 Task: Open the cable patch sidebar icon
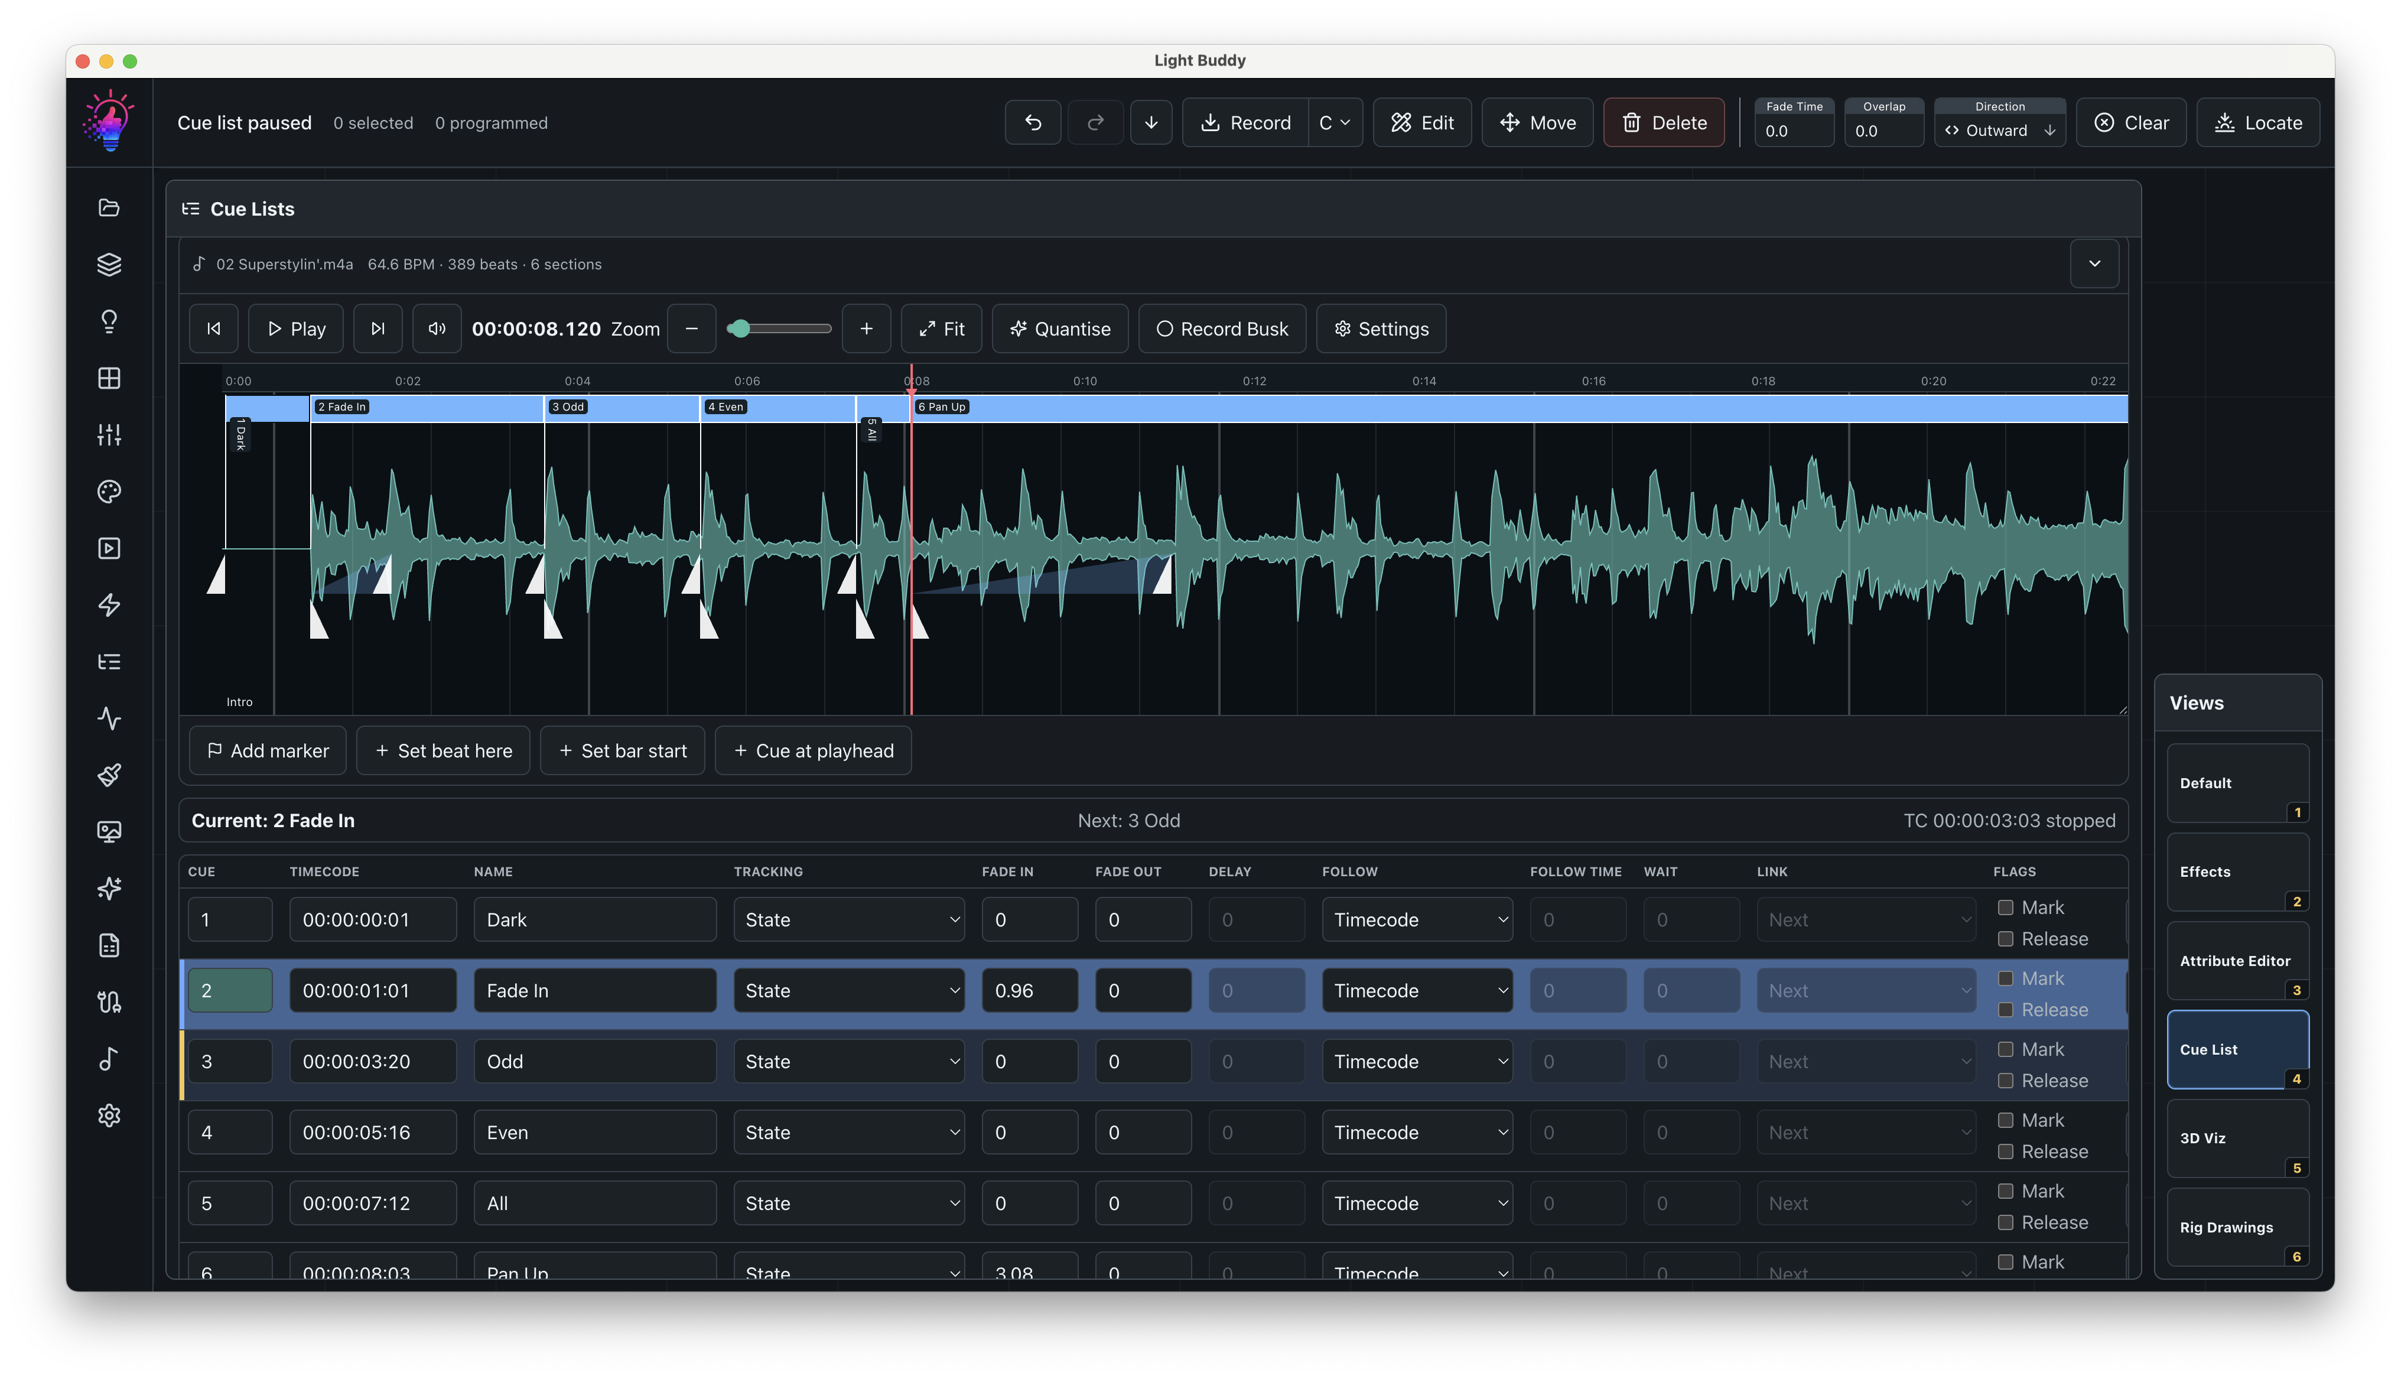tap(109, 1002)
